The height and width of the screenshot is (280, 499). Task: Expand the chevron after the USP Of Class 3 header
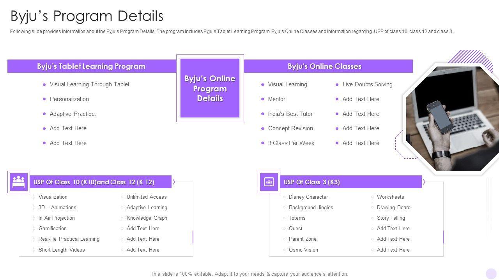coord(423,181)
